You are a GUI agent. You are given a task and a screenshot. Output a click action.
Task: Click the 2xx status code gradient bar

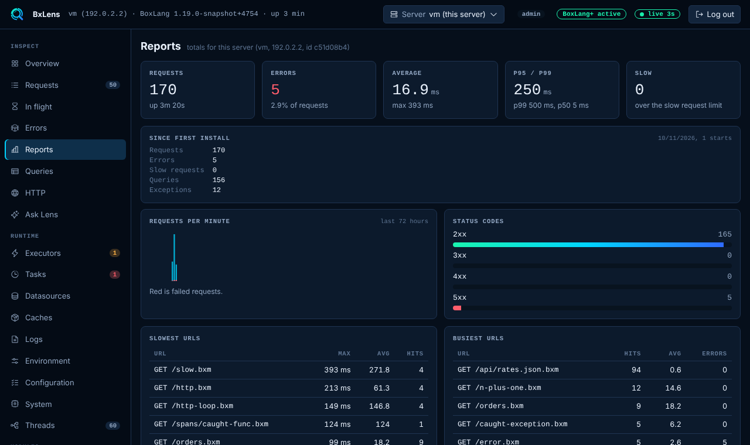tap(588, 245)
